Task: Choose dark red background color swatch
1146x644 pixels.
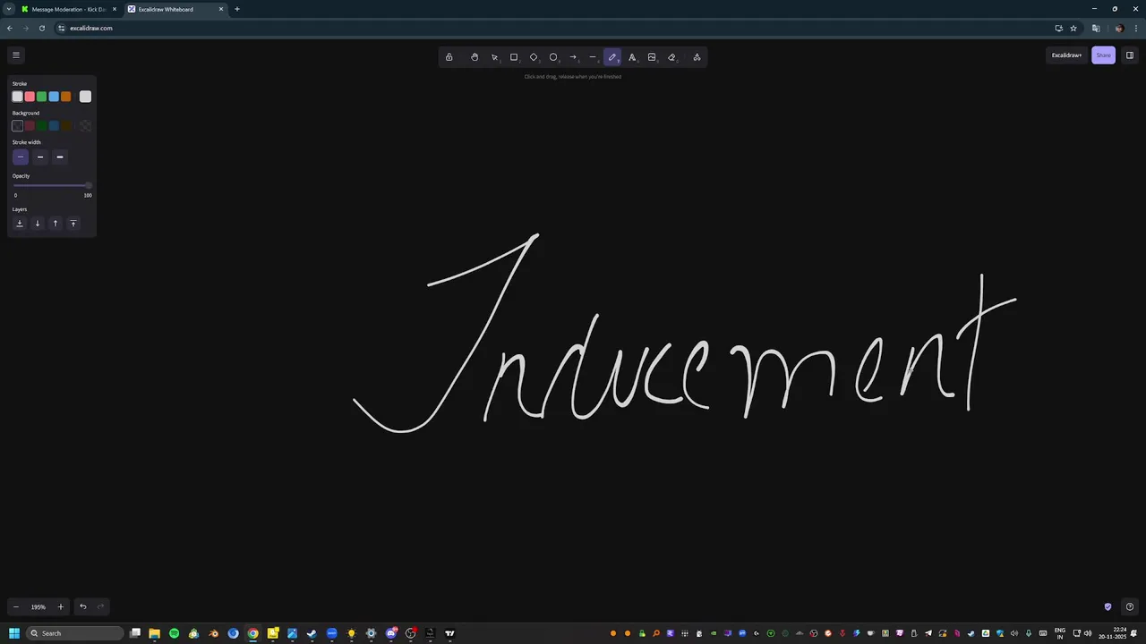Action: coord(30,126)
